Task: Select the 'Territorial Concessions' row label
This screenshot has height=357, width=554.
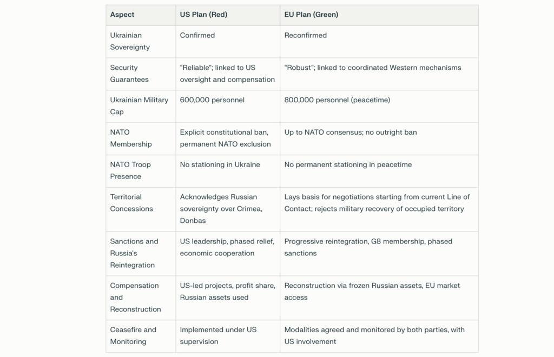Action: click(131, 203)
